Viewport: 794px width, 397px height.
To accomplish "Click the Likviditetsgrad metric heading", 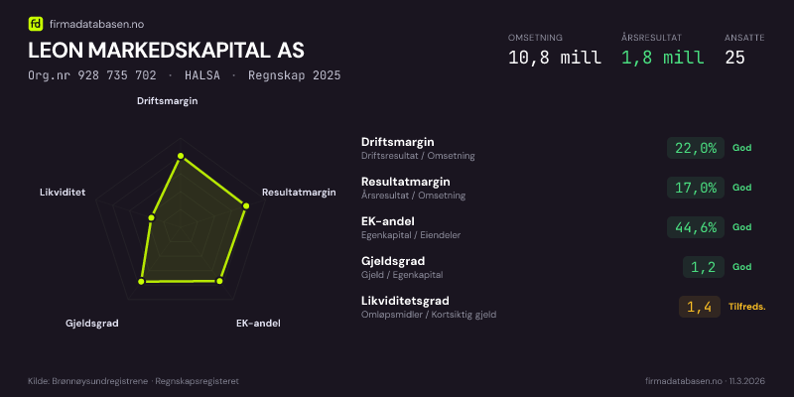I will pos(405,301).
